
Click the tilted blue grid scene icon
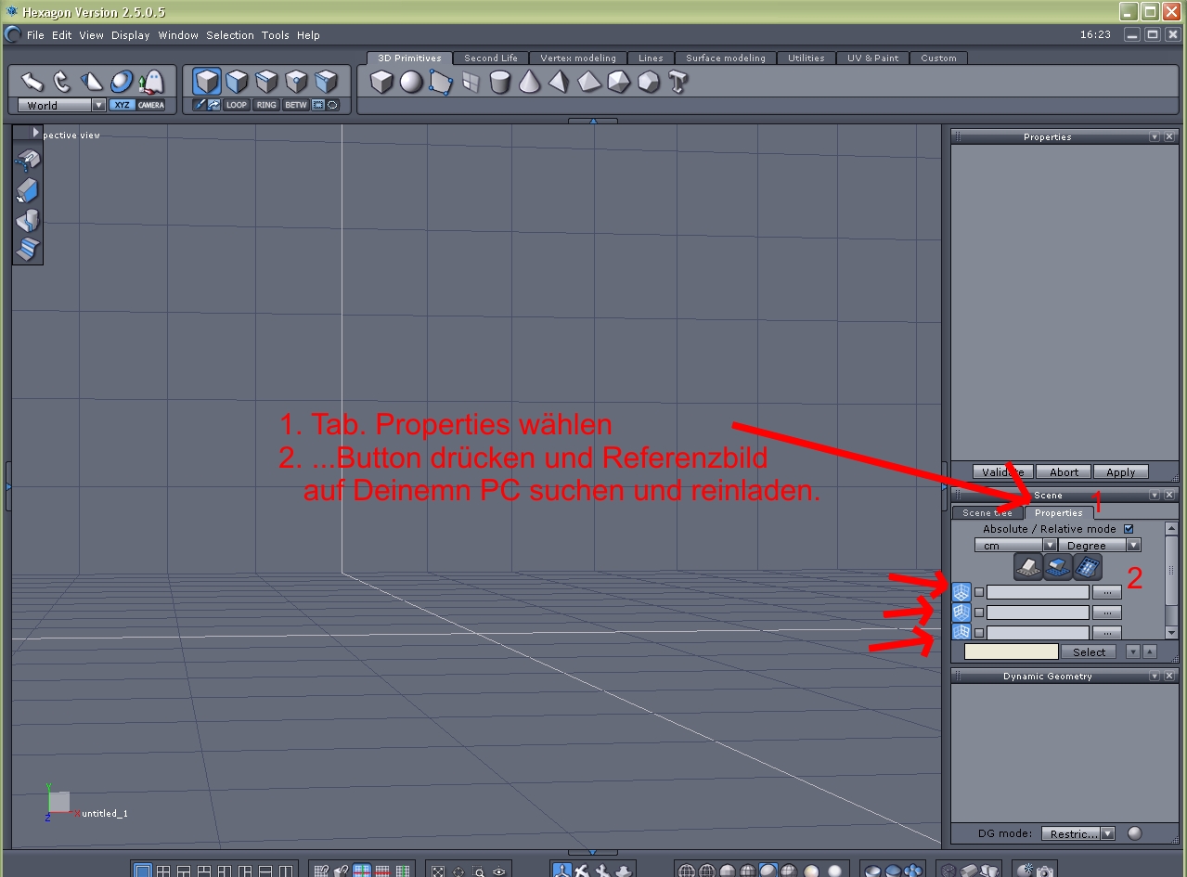[x=1088, y=566]
